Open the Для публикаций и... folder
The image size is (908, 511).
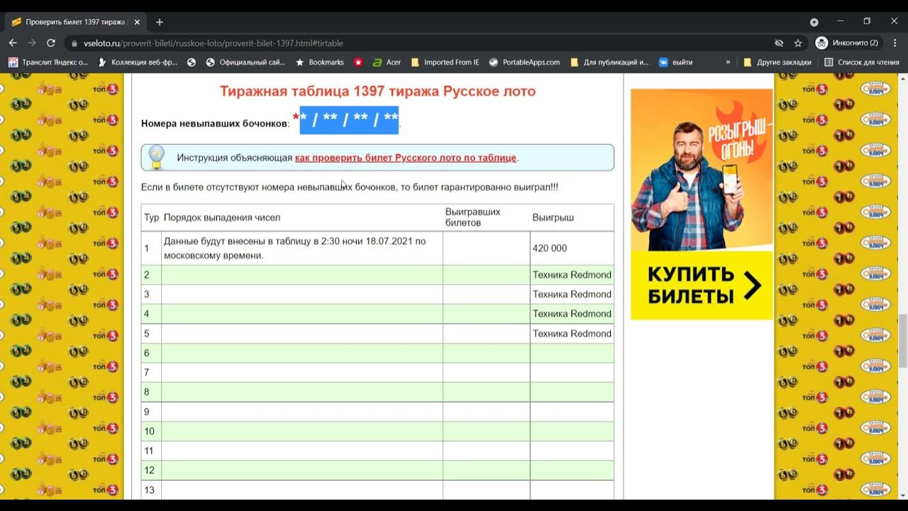click(609, 62)
